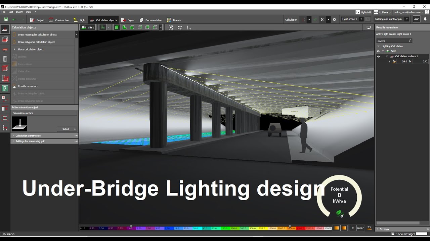430x241 pixels.
Task: Click the 5000.0 red swatch in colour scale
Action: pyautogui.click(x=300, y=228)
